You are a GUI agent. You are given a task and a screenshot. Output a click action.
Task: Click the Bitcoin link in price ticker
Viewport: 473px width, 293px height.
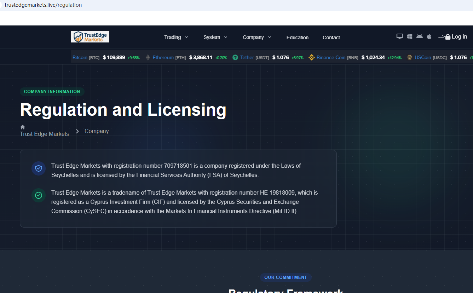80,57
